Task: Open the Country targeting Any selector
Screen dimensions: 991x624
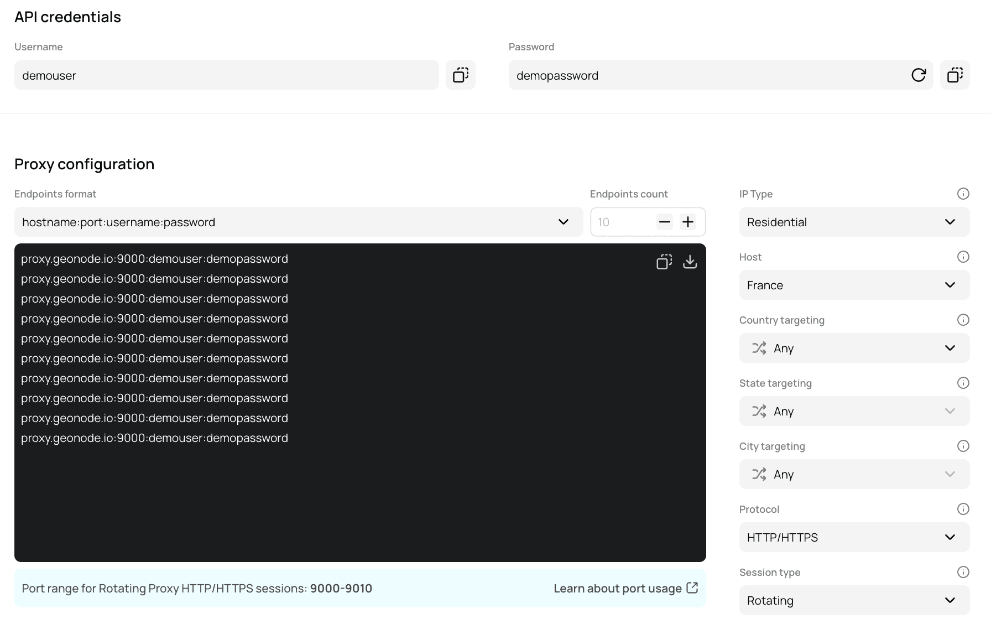Action: coord(854,348)
